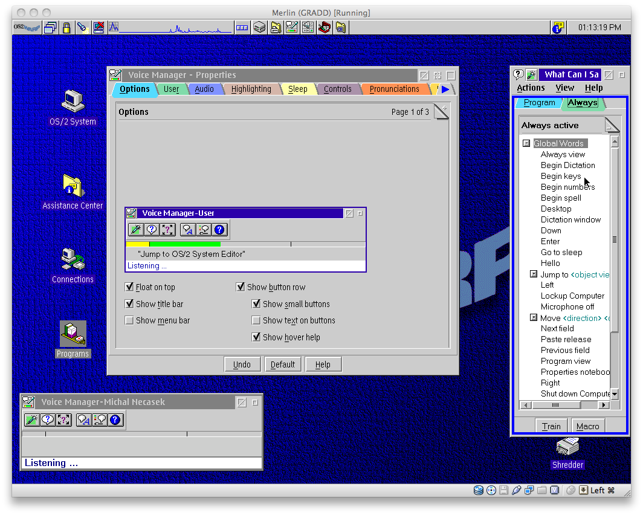The height and width of the screenshot is (515, 643).
Task: Click the blue help button in Voice Manager-User
Action: [219, 230]
